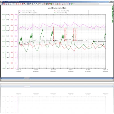
Task: Click the Atmospheric Pressure legend entry
Action: click(x=28, y=13)
